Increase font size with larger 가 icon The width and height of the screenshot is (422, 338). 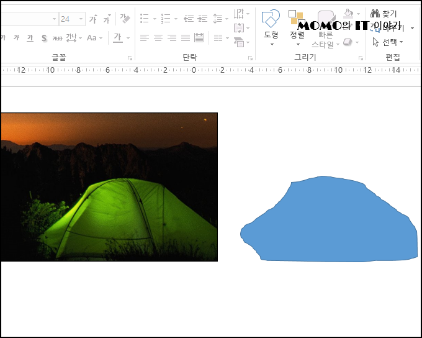pos(93,19)
